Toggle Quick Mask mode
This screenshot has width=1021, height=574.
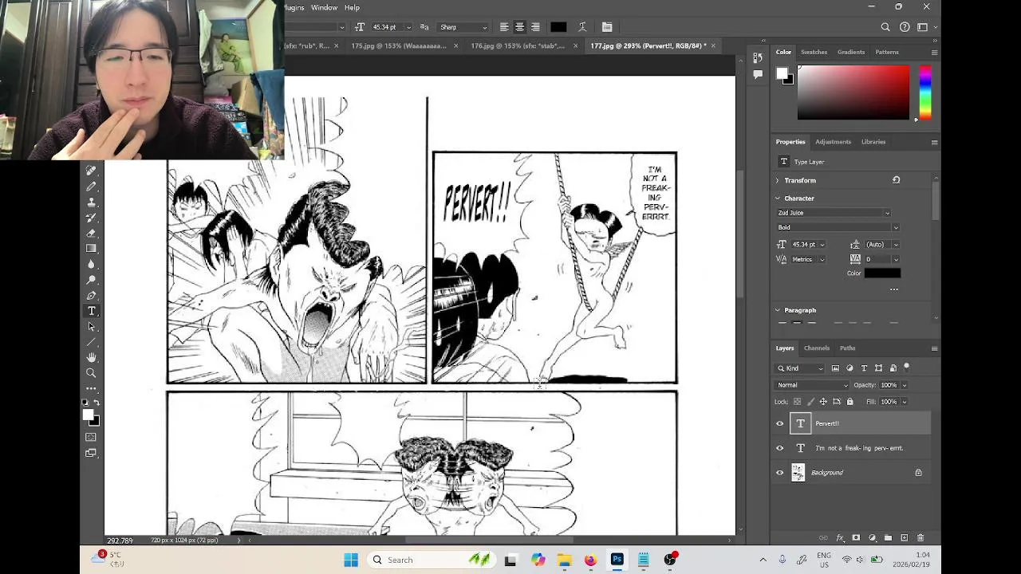point(91,437)
